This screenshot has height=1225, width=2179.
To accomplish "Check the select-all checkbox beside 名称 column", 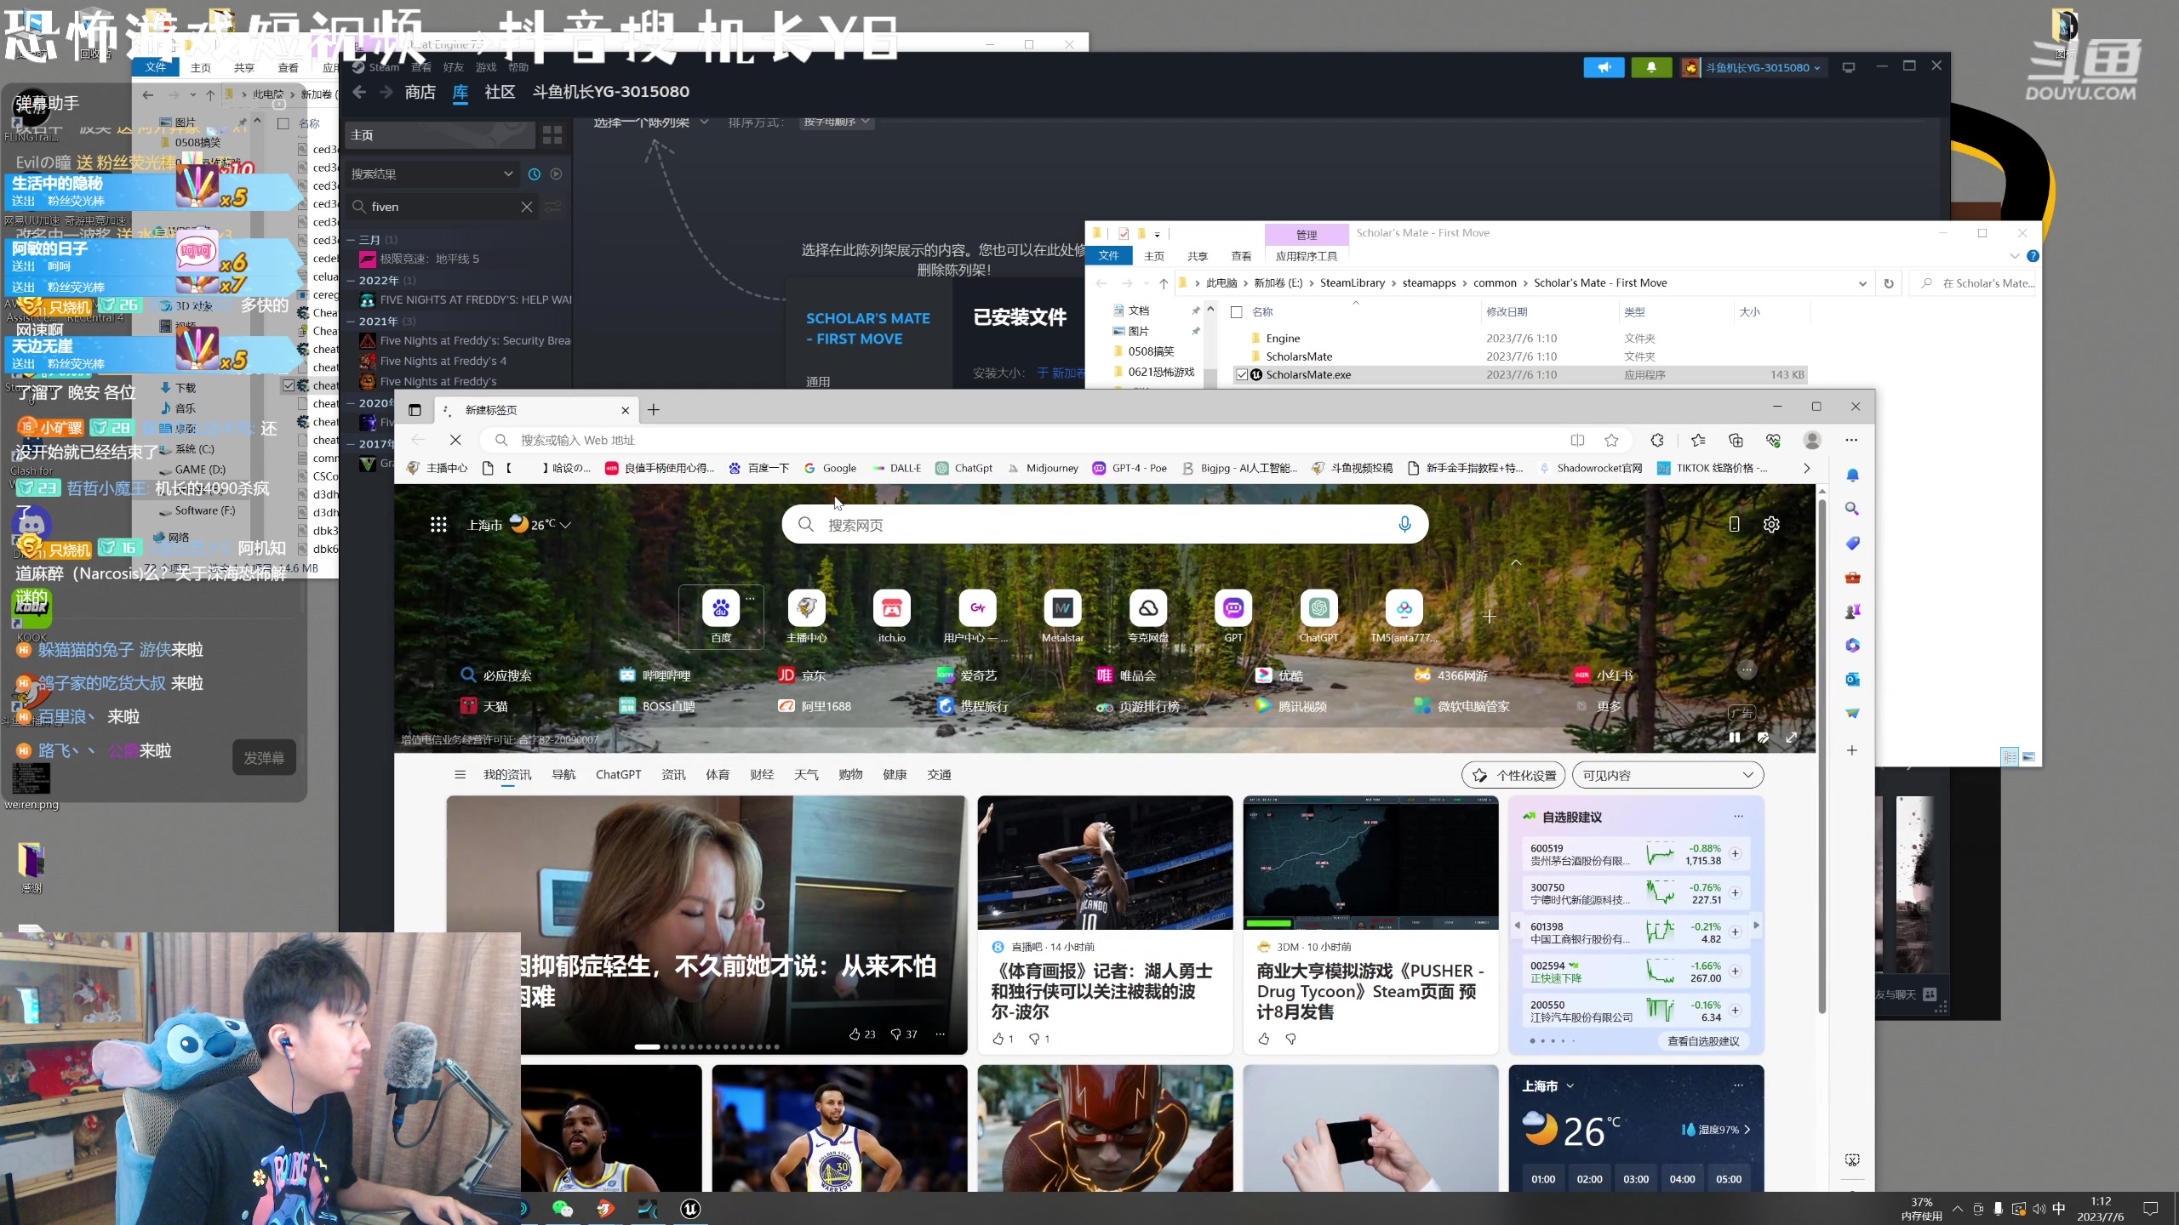I will coord(1237,312).
